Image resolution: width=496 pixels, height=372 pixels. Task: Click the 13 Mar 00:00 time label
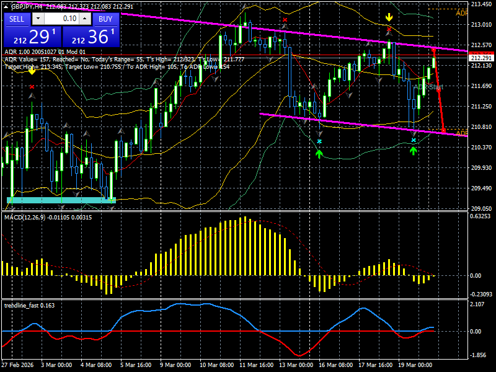(296, 365)
